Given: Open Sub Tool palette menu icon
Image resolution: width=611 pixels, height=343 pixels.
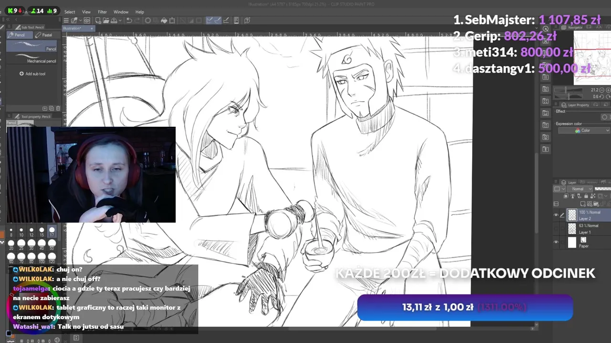Looking at the screenshot, I should 9,26.
